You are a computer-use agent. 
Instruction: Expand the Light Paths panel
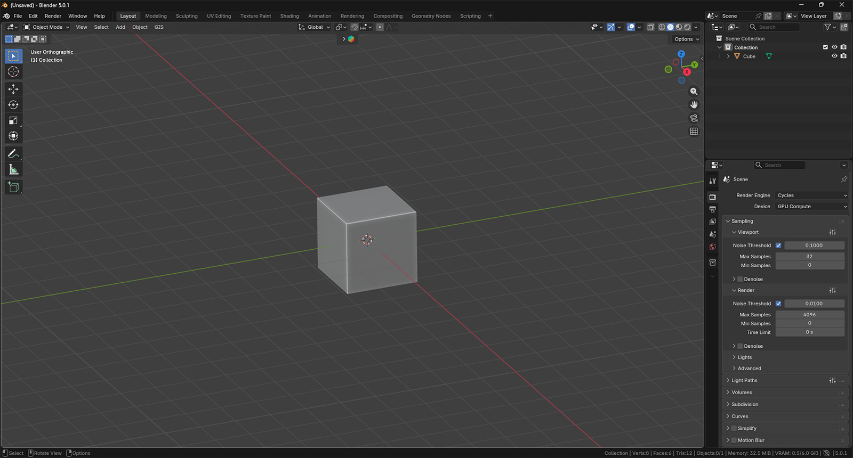(744, 380)
